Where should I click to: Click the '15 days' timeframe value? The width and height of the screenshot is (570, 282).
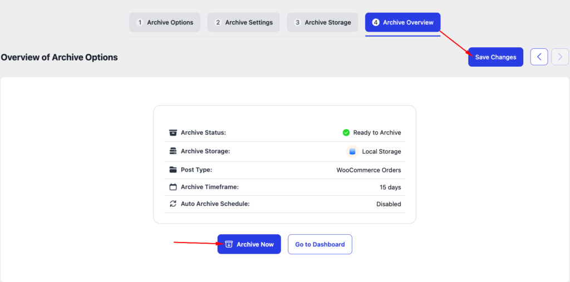(390, 187)
